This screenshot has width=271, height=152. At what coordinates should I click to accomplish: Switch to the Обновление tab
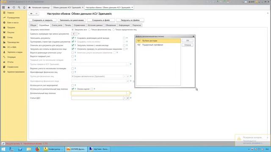pyautogui.click(x=111, y=25)
